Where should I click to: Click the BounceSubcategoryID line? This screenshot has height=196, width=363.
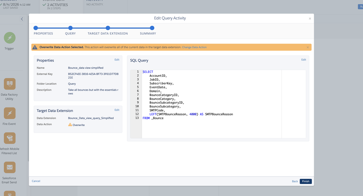click(x=167, y=103)
